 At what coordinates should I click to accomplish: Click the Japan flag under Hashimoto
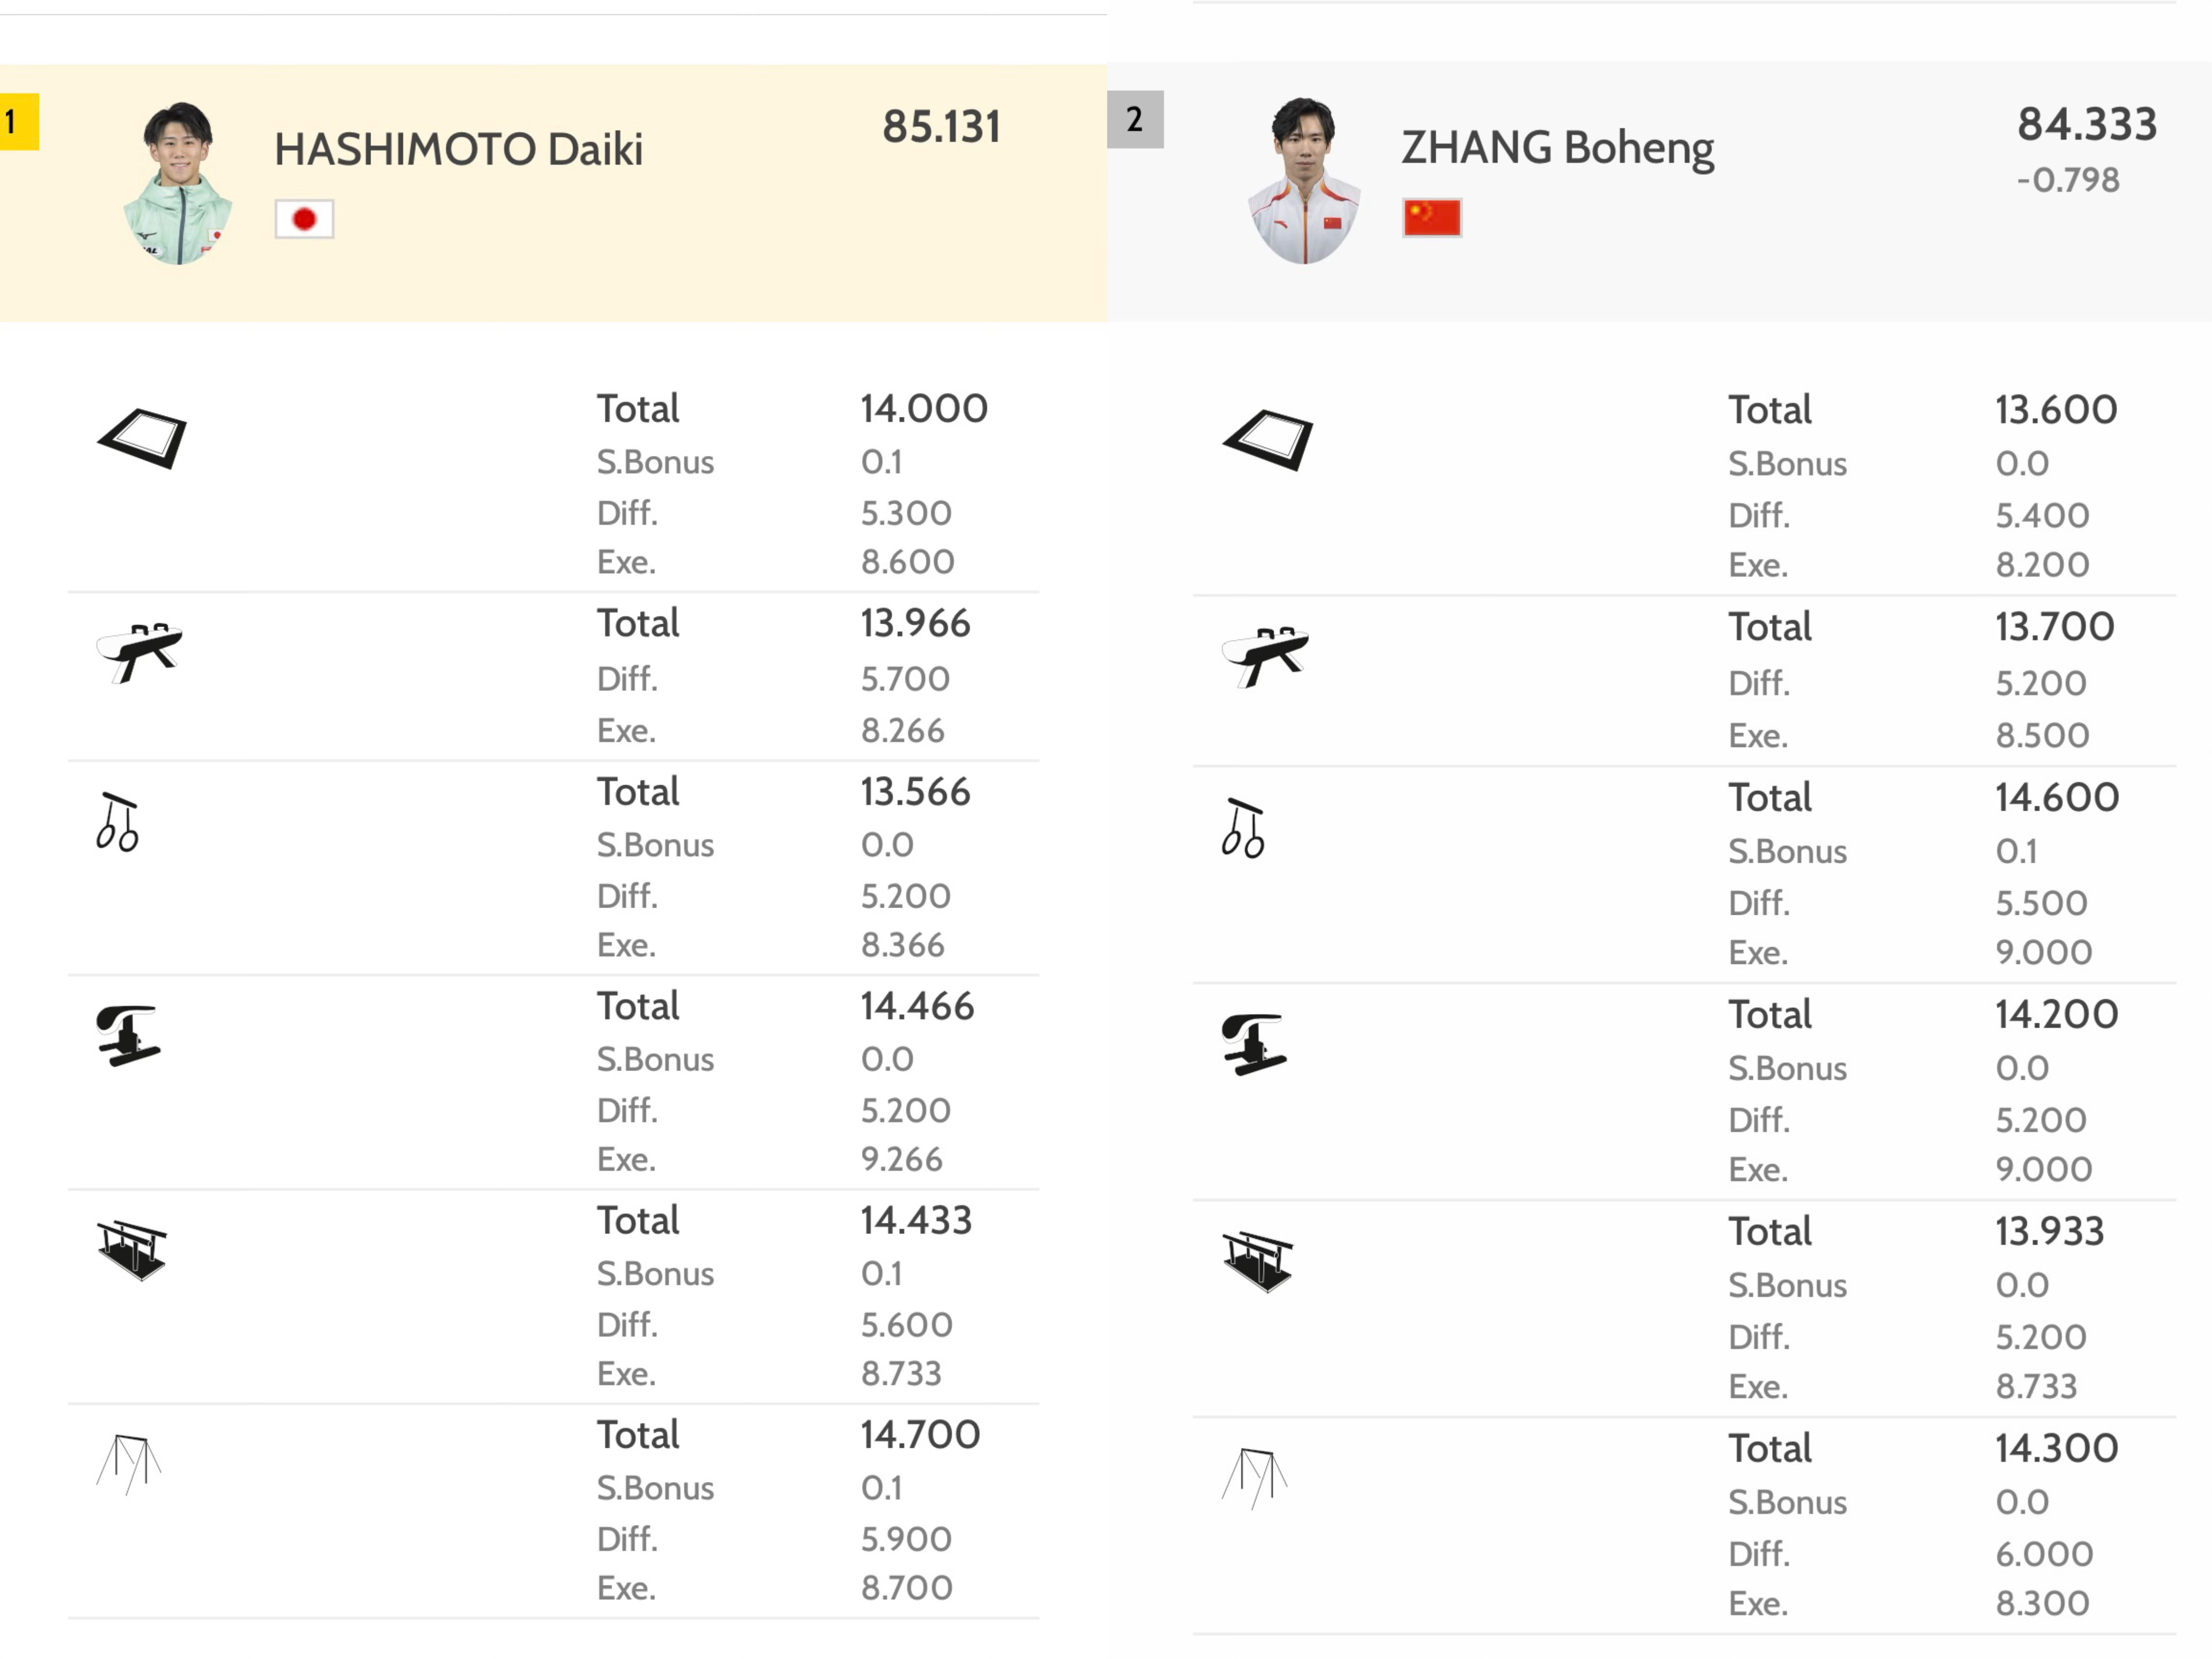(304, 219)
